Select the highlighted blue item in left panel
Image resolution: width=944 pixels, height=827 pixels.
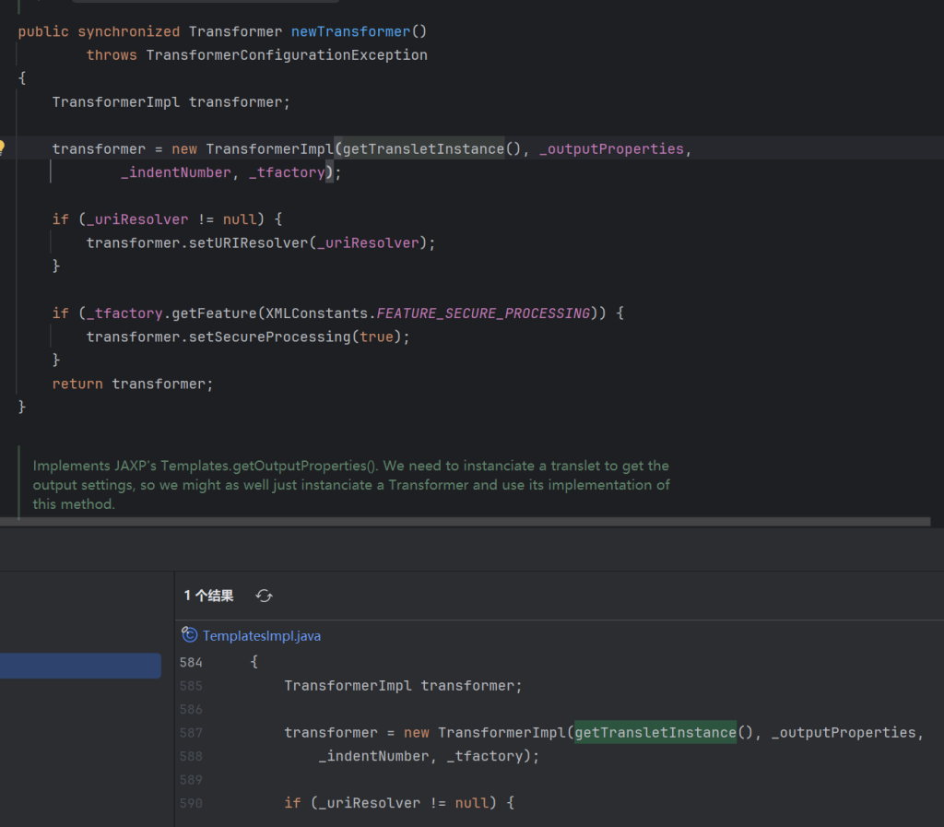(x=80, y=666)
